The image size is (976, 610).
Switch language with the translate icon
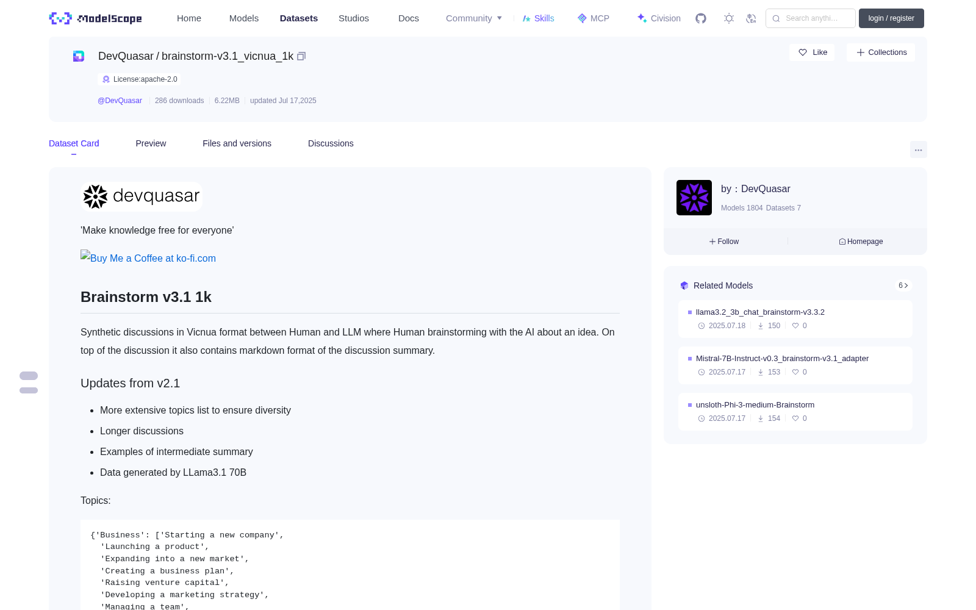(751, 18)
